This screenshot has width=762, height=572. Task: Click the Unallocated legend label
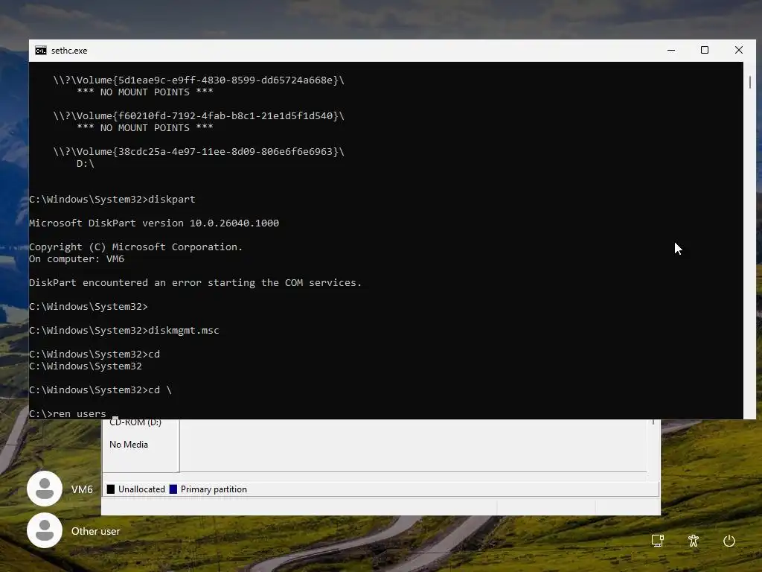pyautogui.click(x=141, y=489)
